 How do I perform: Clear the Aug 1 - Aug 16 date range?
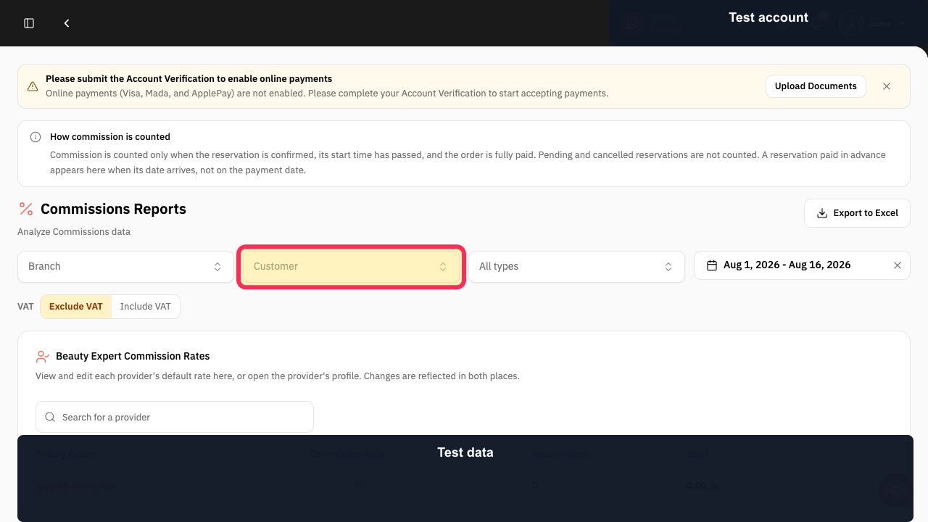click(898, 265)
